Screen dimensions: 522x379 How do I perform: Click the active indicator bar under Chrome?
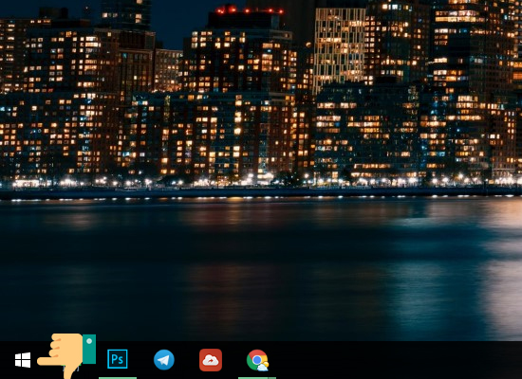pyautogui.click(x=257, y=378)
